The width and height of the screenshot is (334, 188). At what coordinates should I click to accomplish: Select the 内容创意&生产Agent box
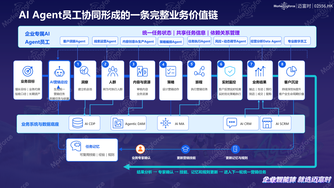(x=138, y=41)
